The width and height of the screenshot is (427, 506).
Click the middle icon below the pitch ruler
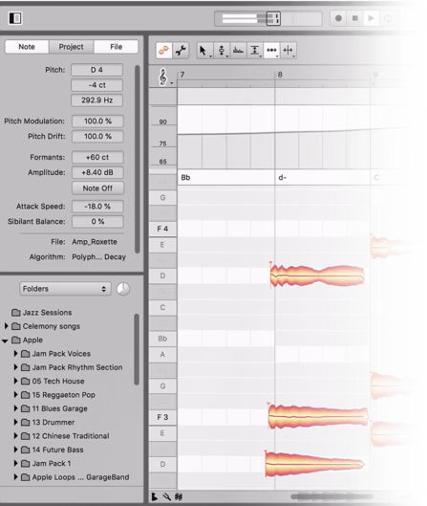(166, 496)
